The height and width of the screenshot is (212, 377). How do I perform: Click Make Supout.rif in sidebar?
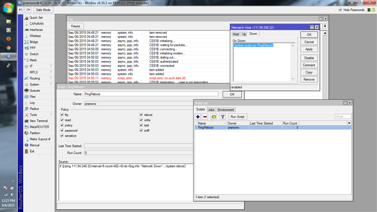tap(40, 139)
